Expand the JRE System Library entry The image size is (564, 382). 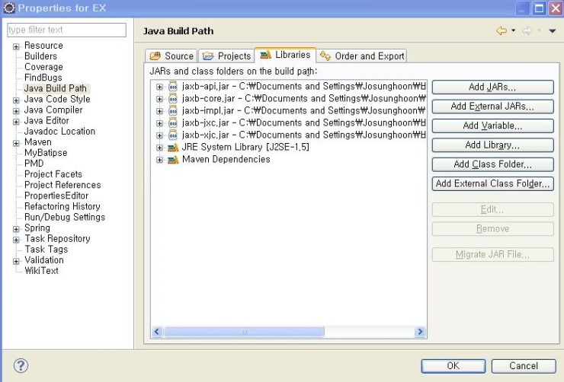point(160,148)
